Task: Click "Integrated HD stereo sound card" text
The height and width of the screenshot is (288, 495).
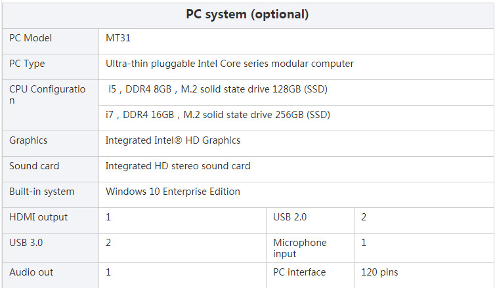Action: click(x=178, y=166)
